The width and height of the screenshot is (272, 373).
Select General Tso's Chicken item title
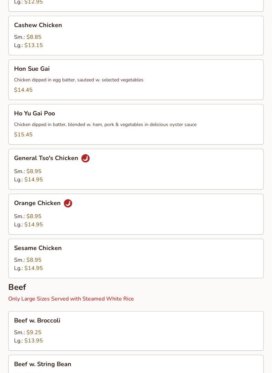(x=46, y=158)
